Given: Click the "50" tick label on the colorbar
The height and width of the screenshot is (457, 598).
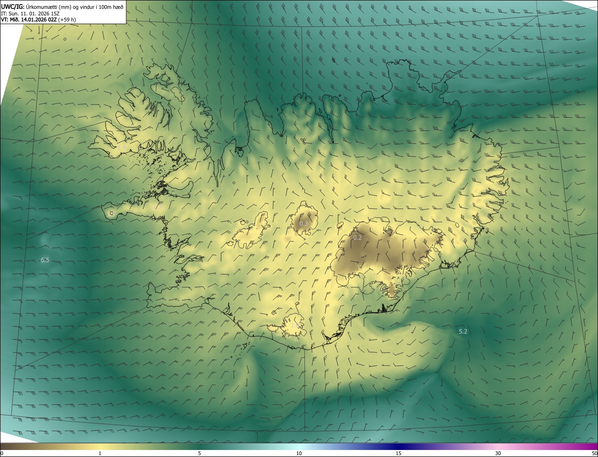Looking at the screenshot, I should (x=594, y=453).
